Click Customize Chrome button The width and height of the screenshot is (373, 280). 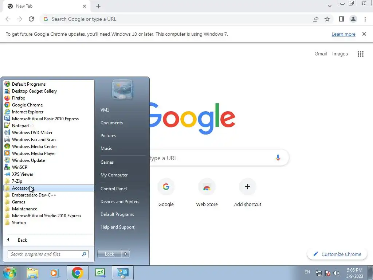[337, 254]
